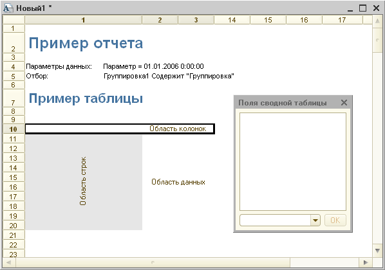This screenshot has width=385, height=270.
Task: Select column header 14
Action: click(x=232, y=20)
